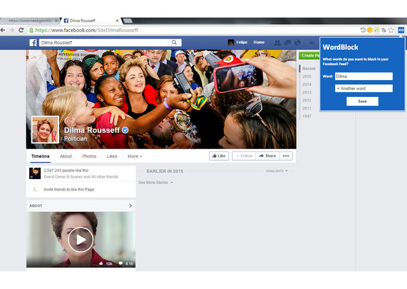Click Invite friends to like this Page

pyautogui.click(x=69, y=190)
